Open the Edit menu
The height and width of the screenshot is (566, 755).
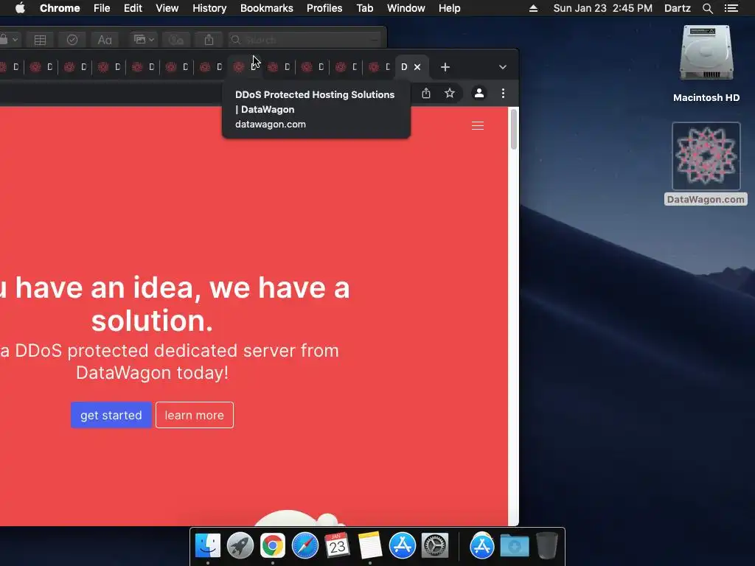point(133,8)
